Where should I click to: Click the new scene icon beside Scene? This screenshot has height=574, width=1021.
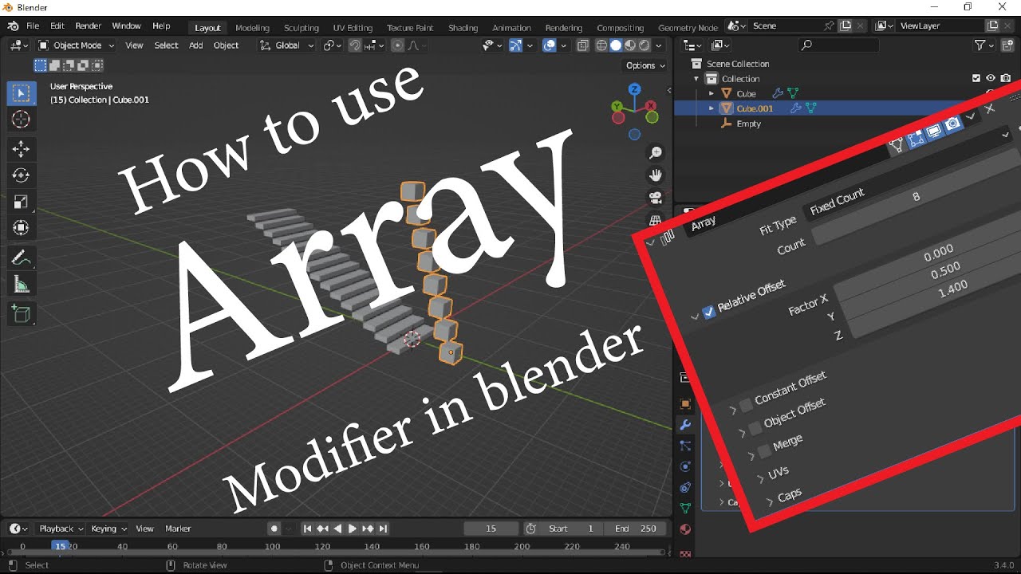[x=846, y=26]
